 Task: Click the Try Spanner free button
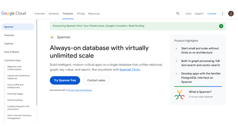[x=65, y=80]
